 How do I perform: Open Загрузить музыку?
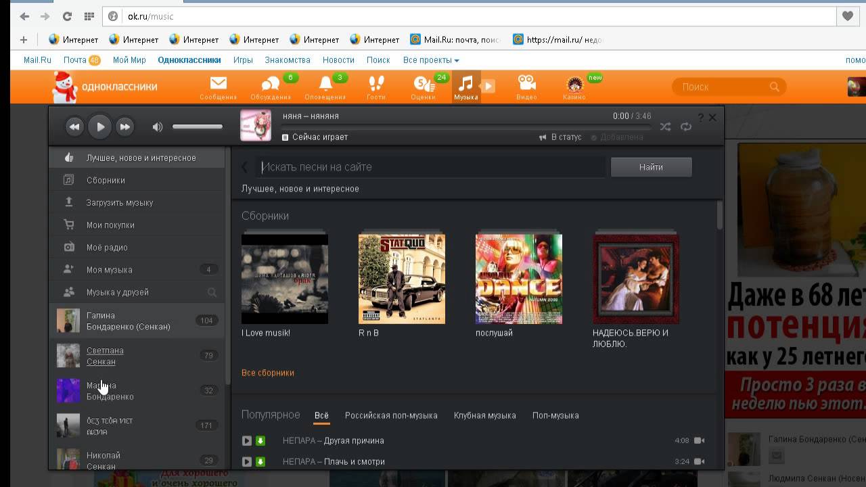coord(137,202)
